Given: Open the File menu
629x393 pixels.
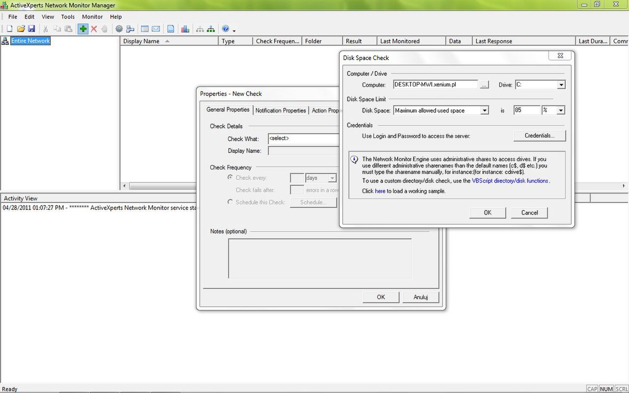Looking at the screenshot, I should click(13, 17).
